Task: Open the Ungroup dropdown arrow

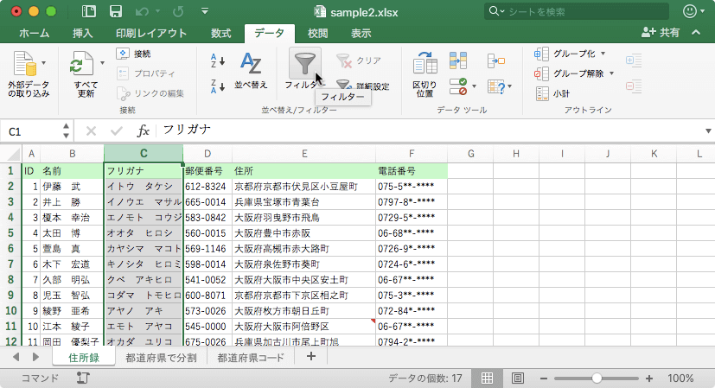Action: [611, 73]
